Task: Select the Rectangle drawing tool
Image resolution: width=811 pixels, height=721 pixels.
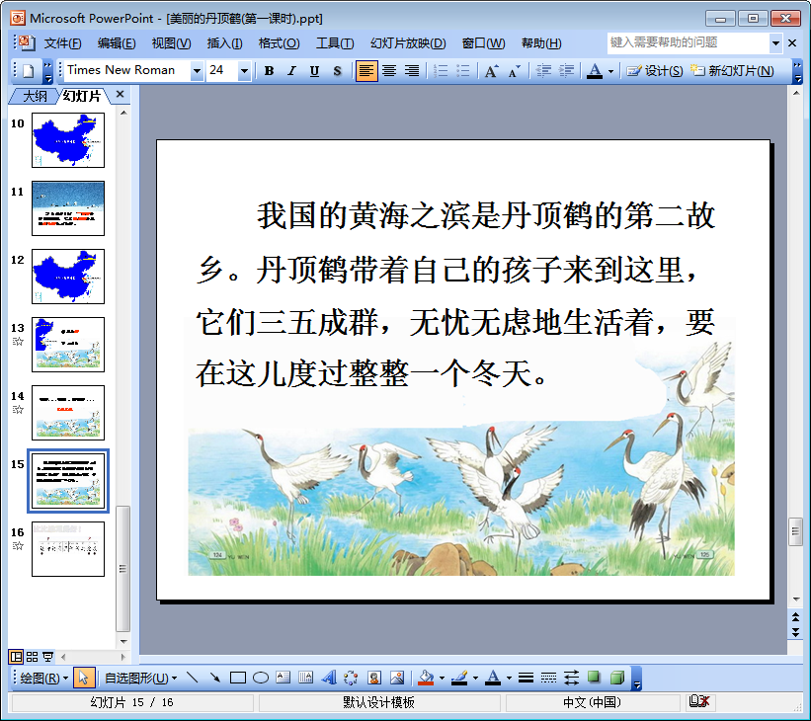Action: point(237,678)
